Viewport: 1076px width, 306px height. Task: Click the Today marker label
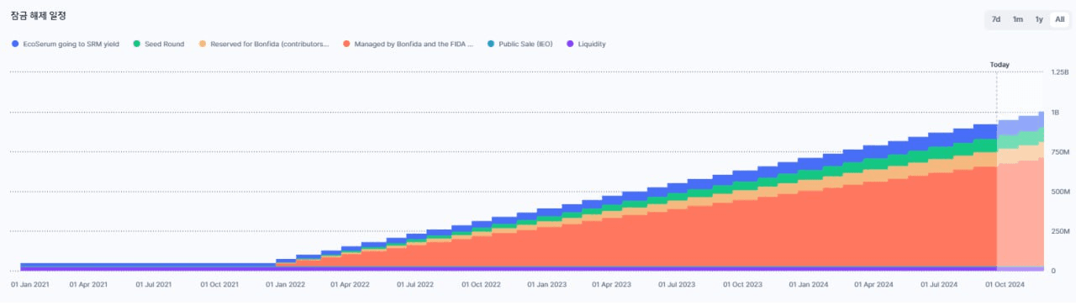click(1000, 65)
